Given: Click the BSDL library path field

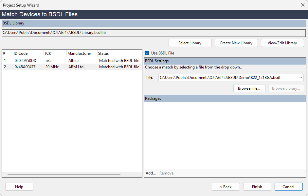Looking at the screenshot, I should [x=154, y=33].
